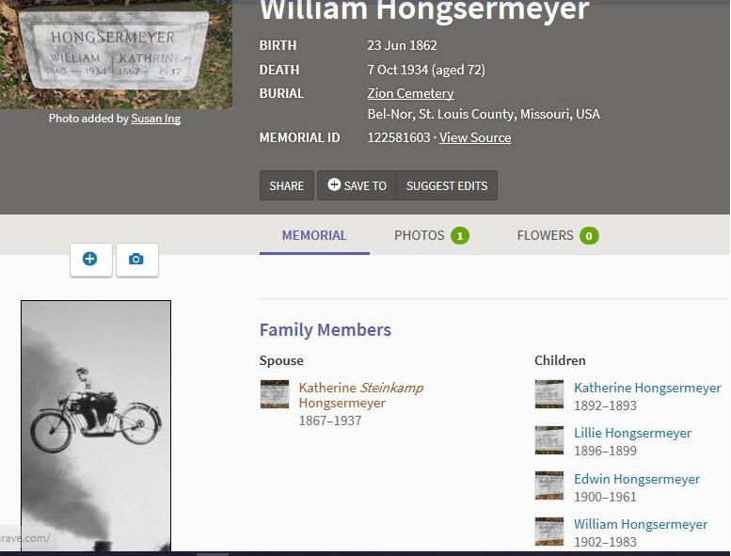The image size is (731, 556).
Task: Open Katherine Steinkamp Hongsermeyer spouse thumbnail
Action: (x=274, y=394)
